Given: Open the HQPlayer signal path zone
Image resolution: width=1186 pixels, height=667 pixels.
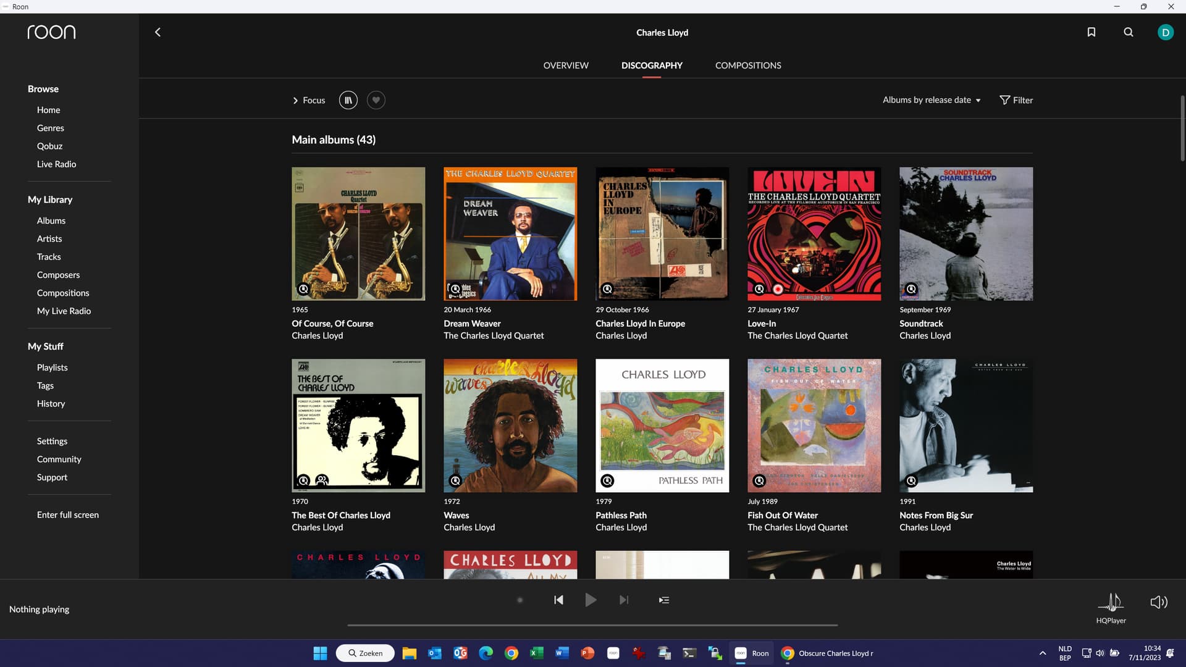Looking at the screenshot, I should (x=1111, y=608).
